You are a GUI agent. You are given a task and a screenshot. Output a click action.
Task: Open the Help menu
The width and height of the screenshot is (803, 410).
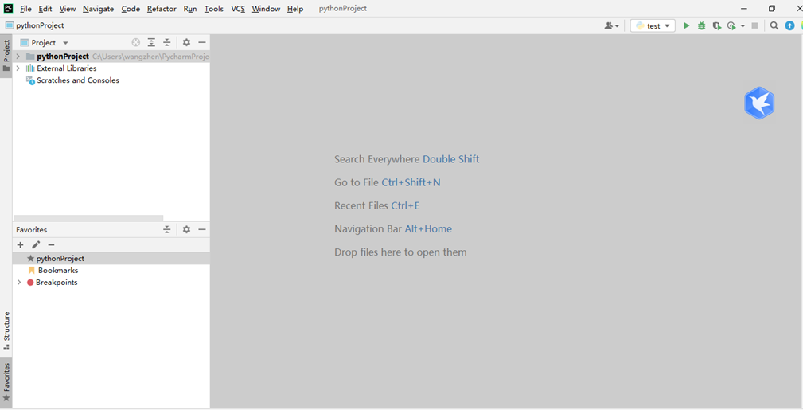coord(295,9)
